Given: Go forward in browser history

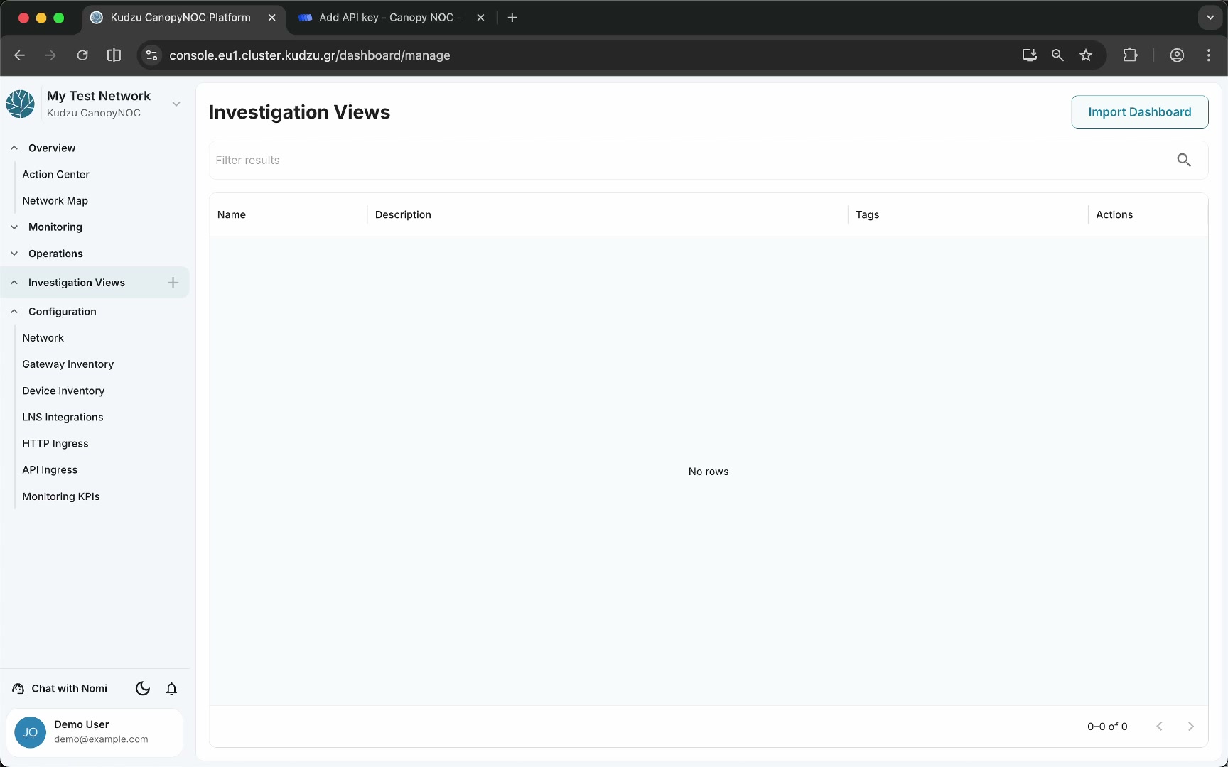Looking at the screenshot, I should pos(50,55).
